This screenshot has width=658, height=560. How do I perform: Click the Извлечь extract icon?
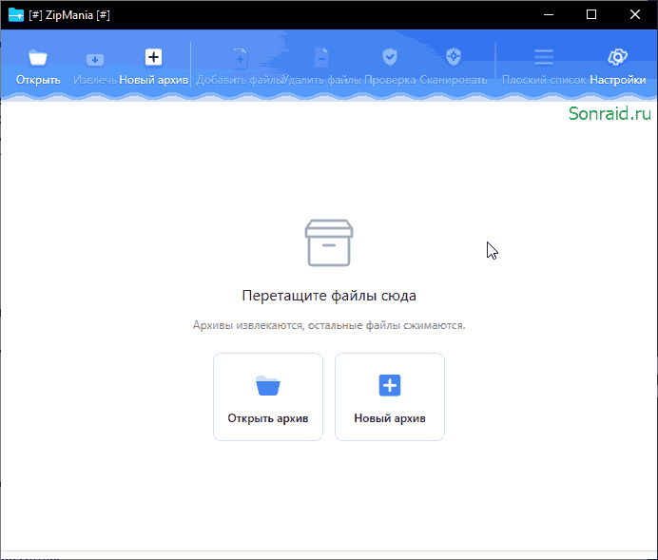coord(95,60)
